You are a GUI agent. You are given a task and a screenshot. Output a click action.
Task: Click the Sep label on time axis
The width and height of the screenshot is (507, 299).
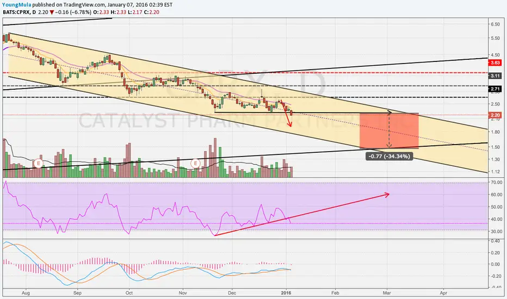click(x=77, y=293)
